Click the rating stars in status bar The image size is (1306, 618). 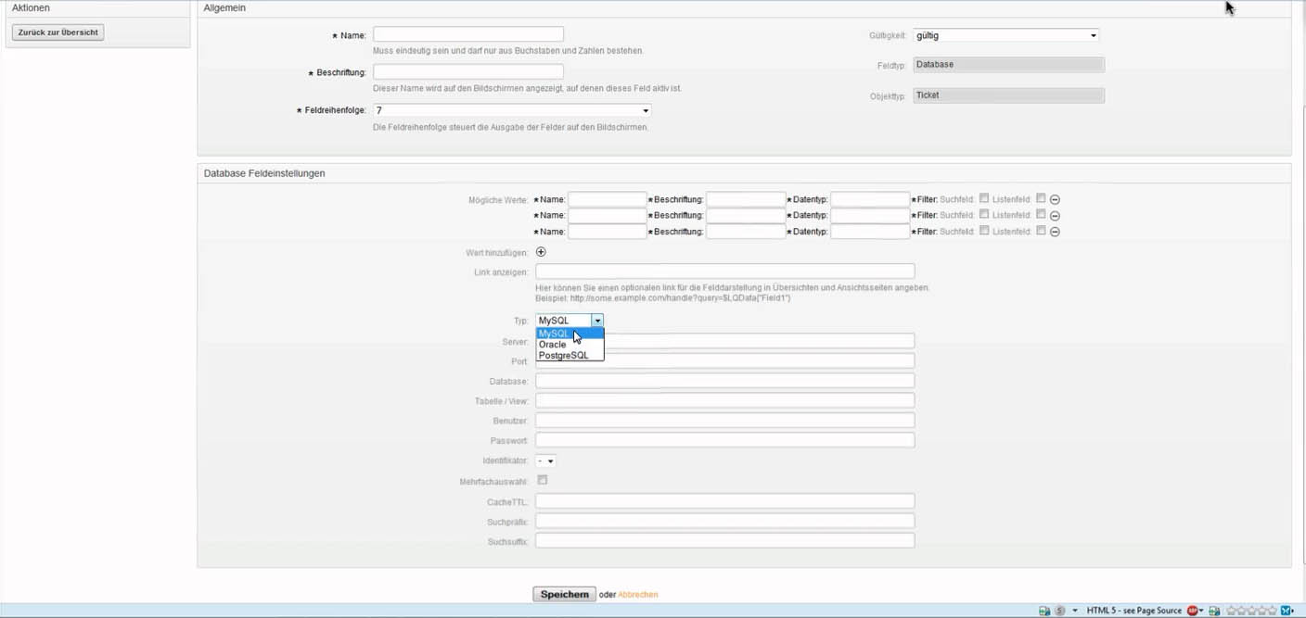pyautogui.click(x=1251, y=611)
